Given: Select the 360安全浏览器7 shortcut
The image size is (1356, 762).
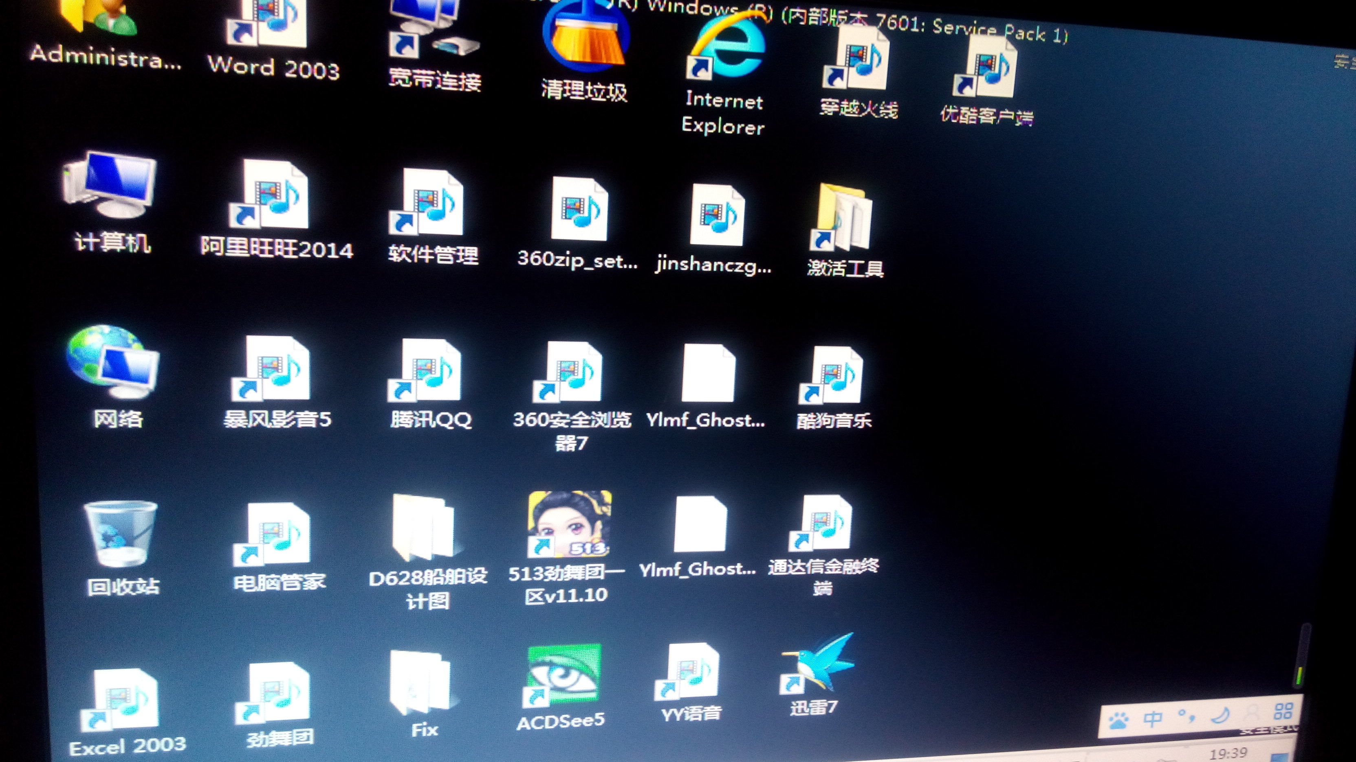Looking at the screenshot, I should tap(568, 372).
